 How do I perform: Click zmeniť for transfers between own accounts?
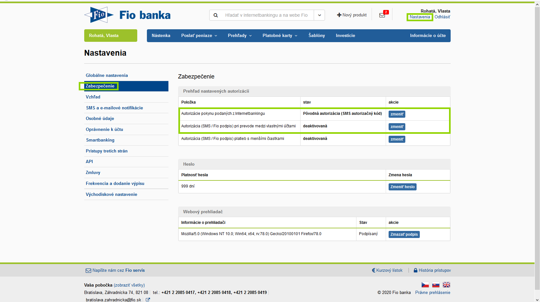[x=397, y=127]
